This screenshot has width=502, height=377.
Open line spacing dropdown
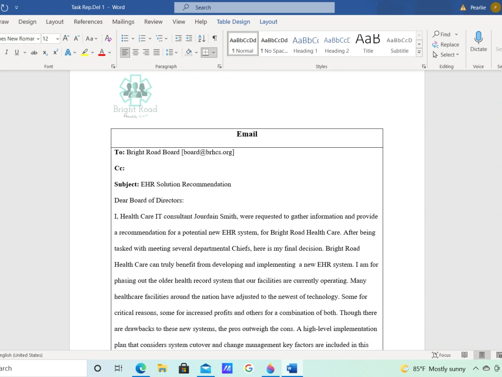click(x=171, y=52)
